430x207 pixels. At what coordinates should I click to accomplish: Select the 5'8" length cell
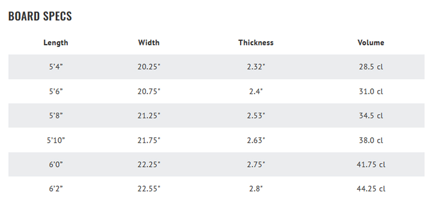coord(56,116)
